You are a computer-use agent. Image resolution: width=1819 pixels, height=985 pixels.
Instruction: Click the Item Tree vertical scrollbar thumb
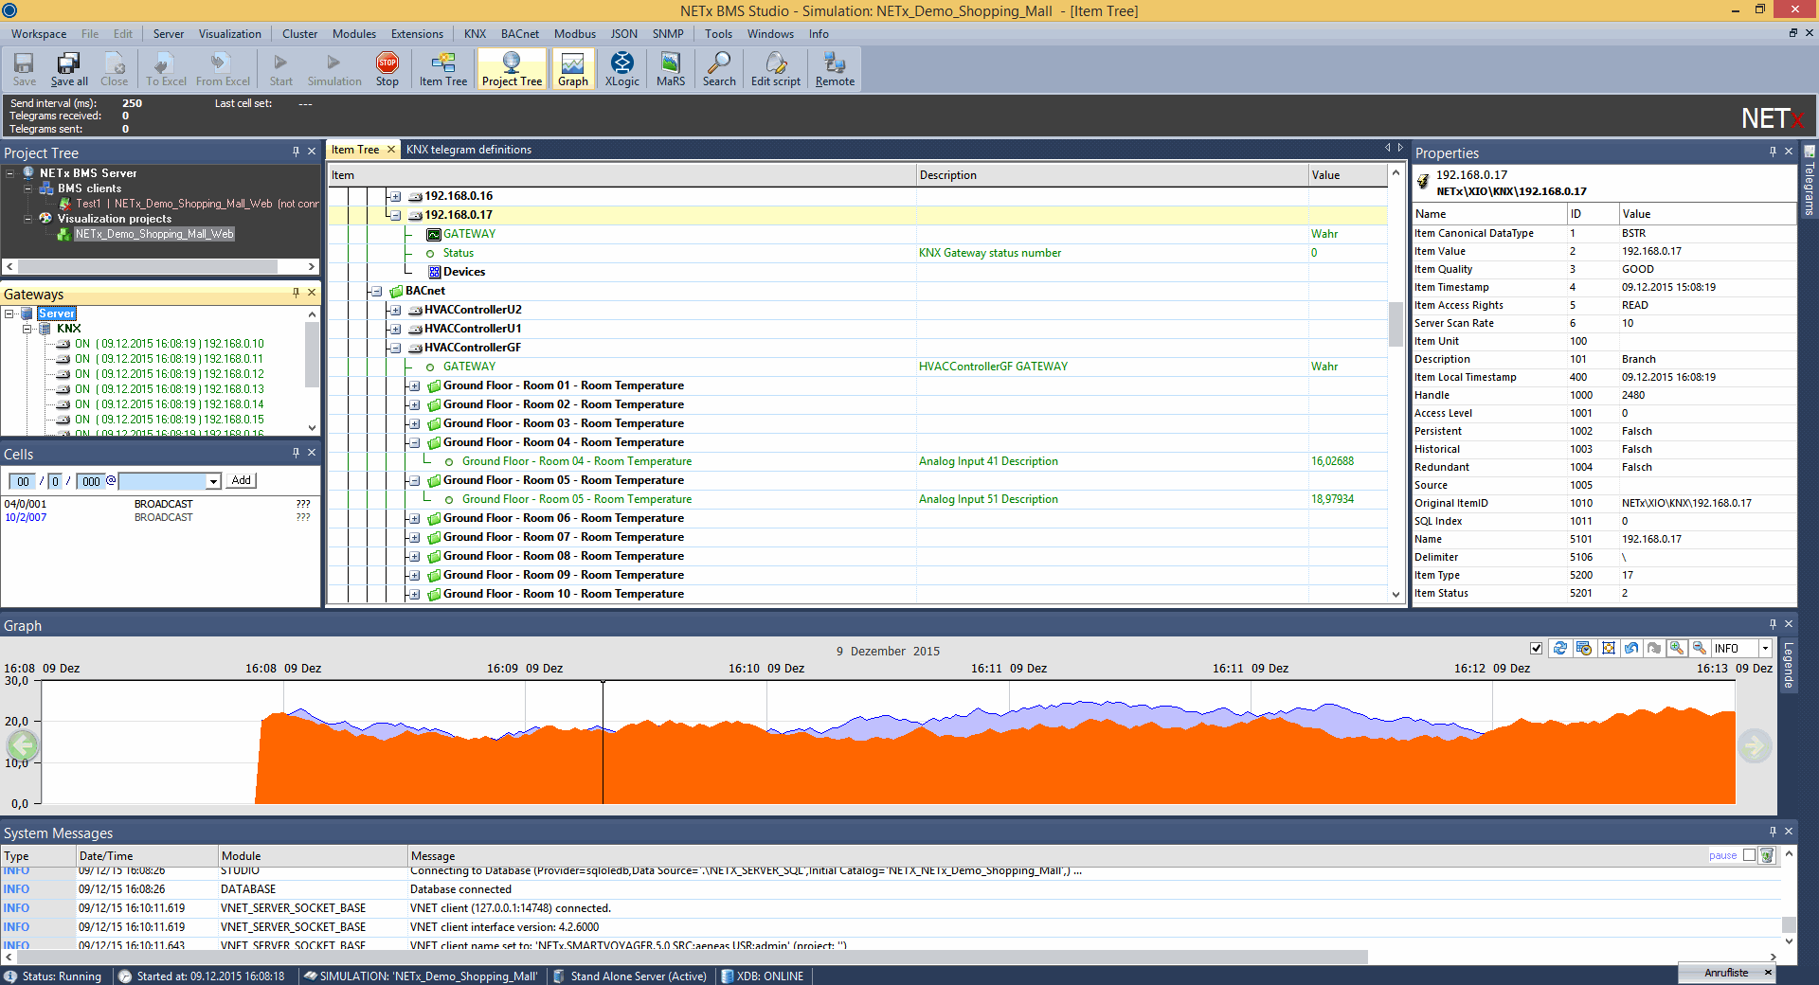click(x=1395, y=324)
